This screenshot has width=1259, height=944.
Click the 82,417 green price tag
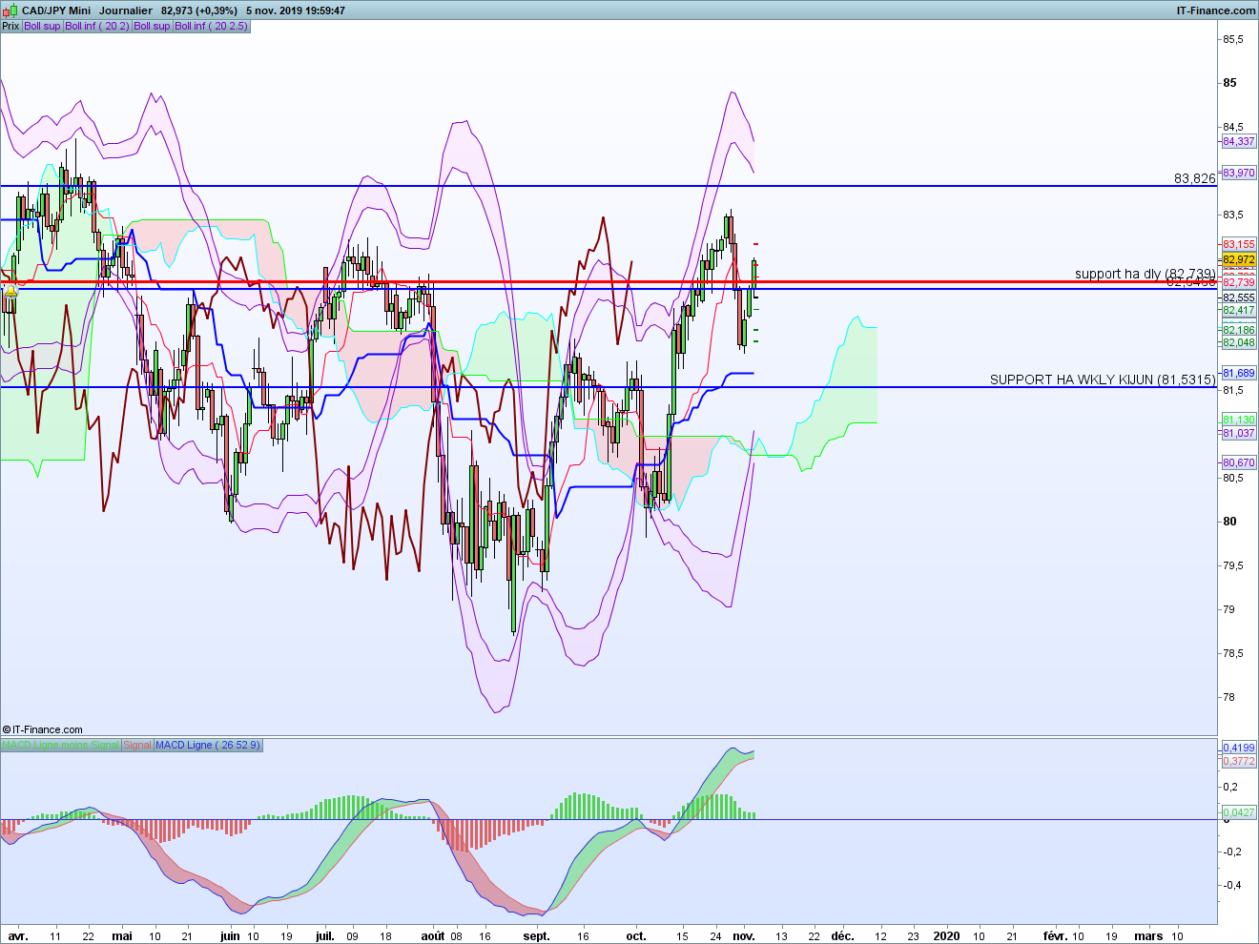[1239, 310]
